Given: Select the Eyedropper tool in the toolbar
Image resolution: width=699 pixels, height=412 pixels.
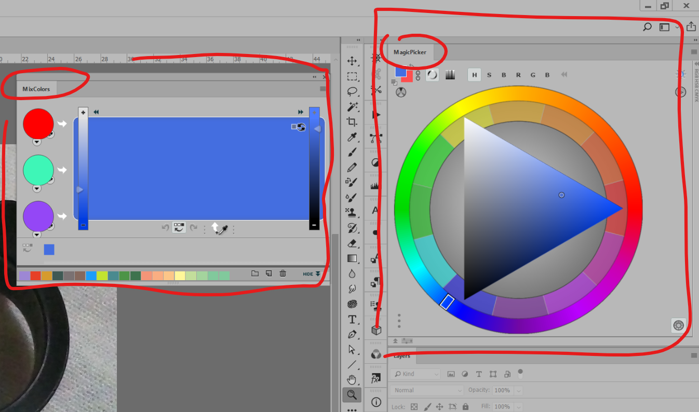Looking at the screenshot, I should [352, 138].
